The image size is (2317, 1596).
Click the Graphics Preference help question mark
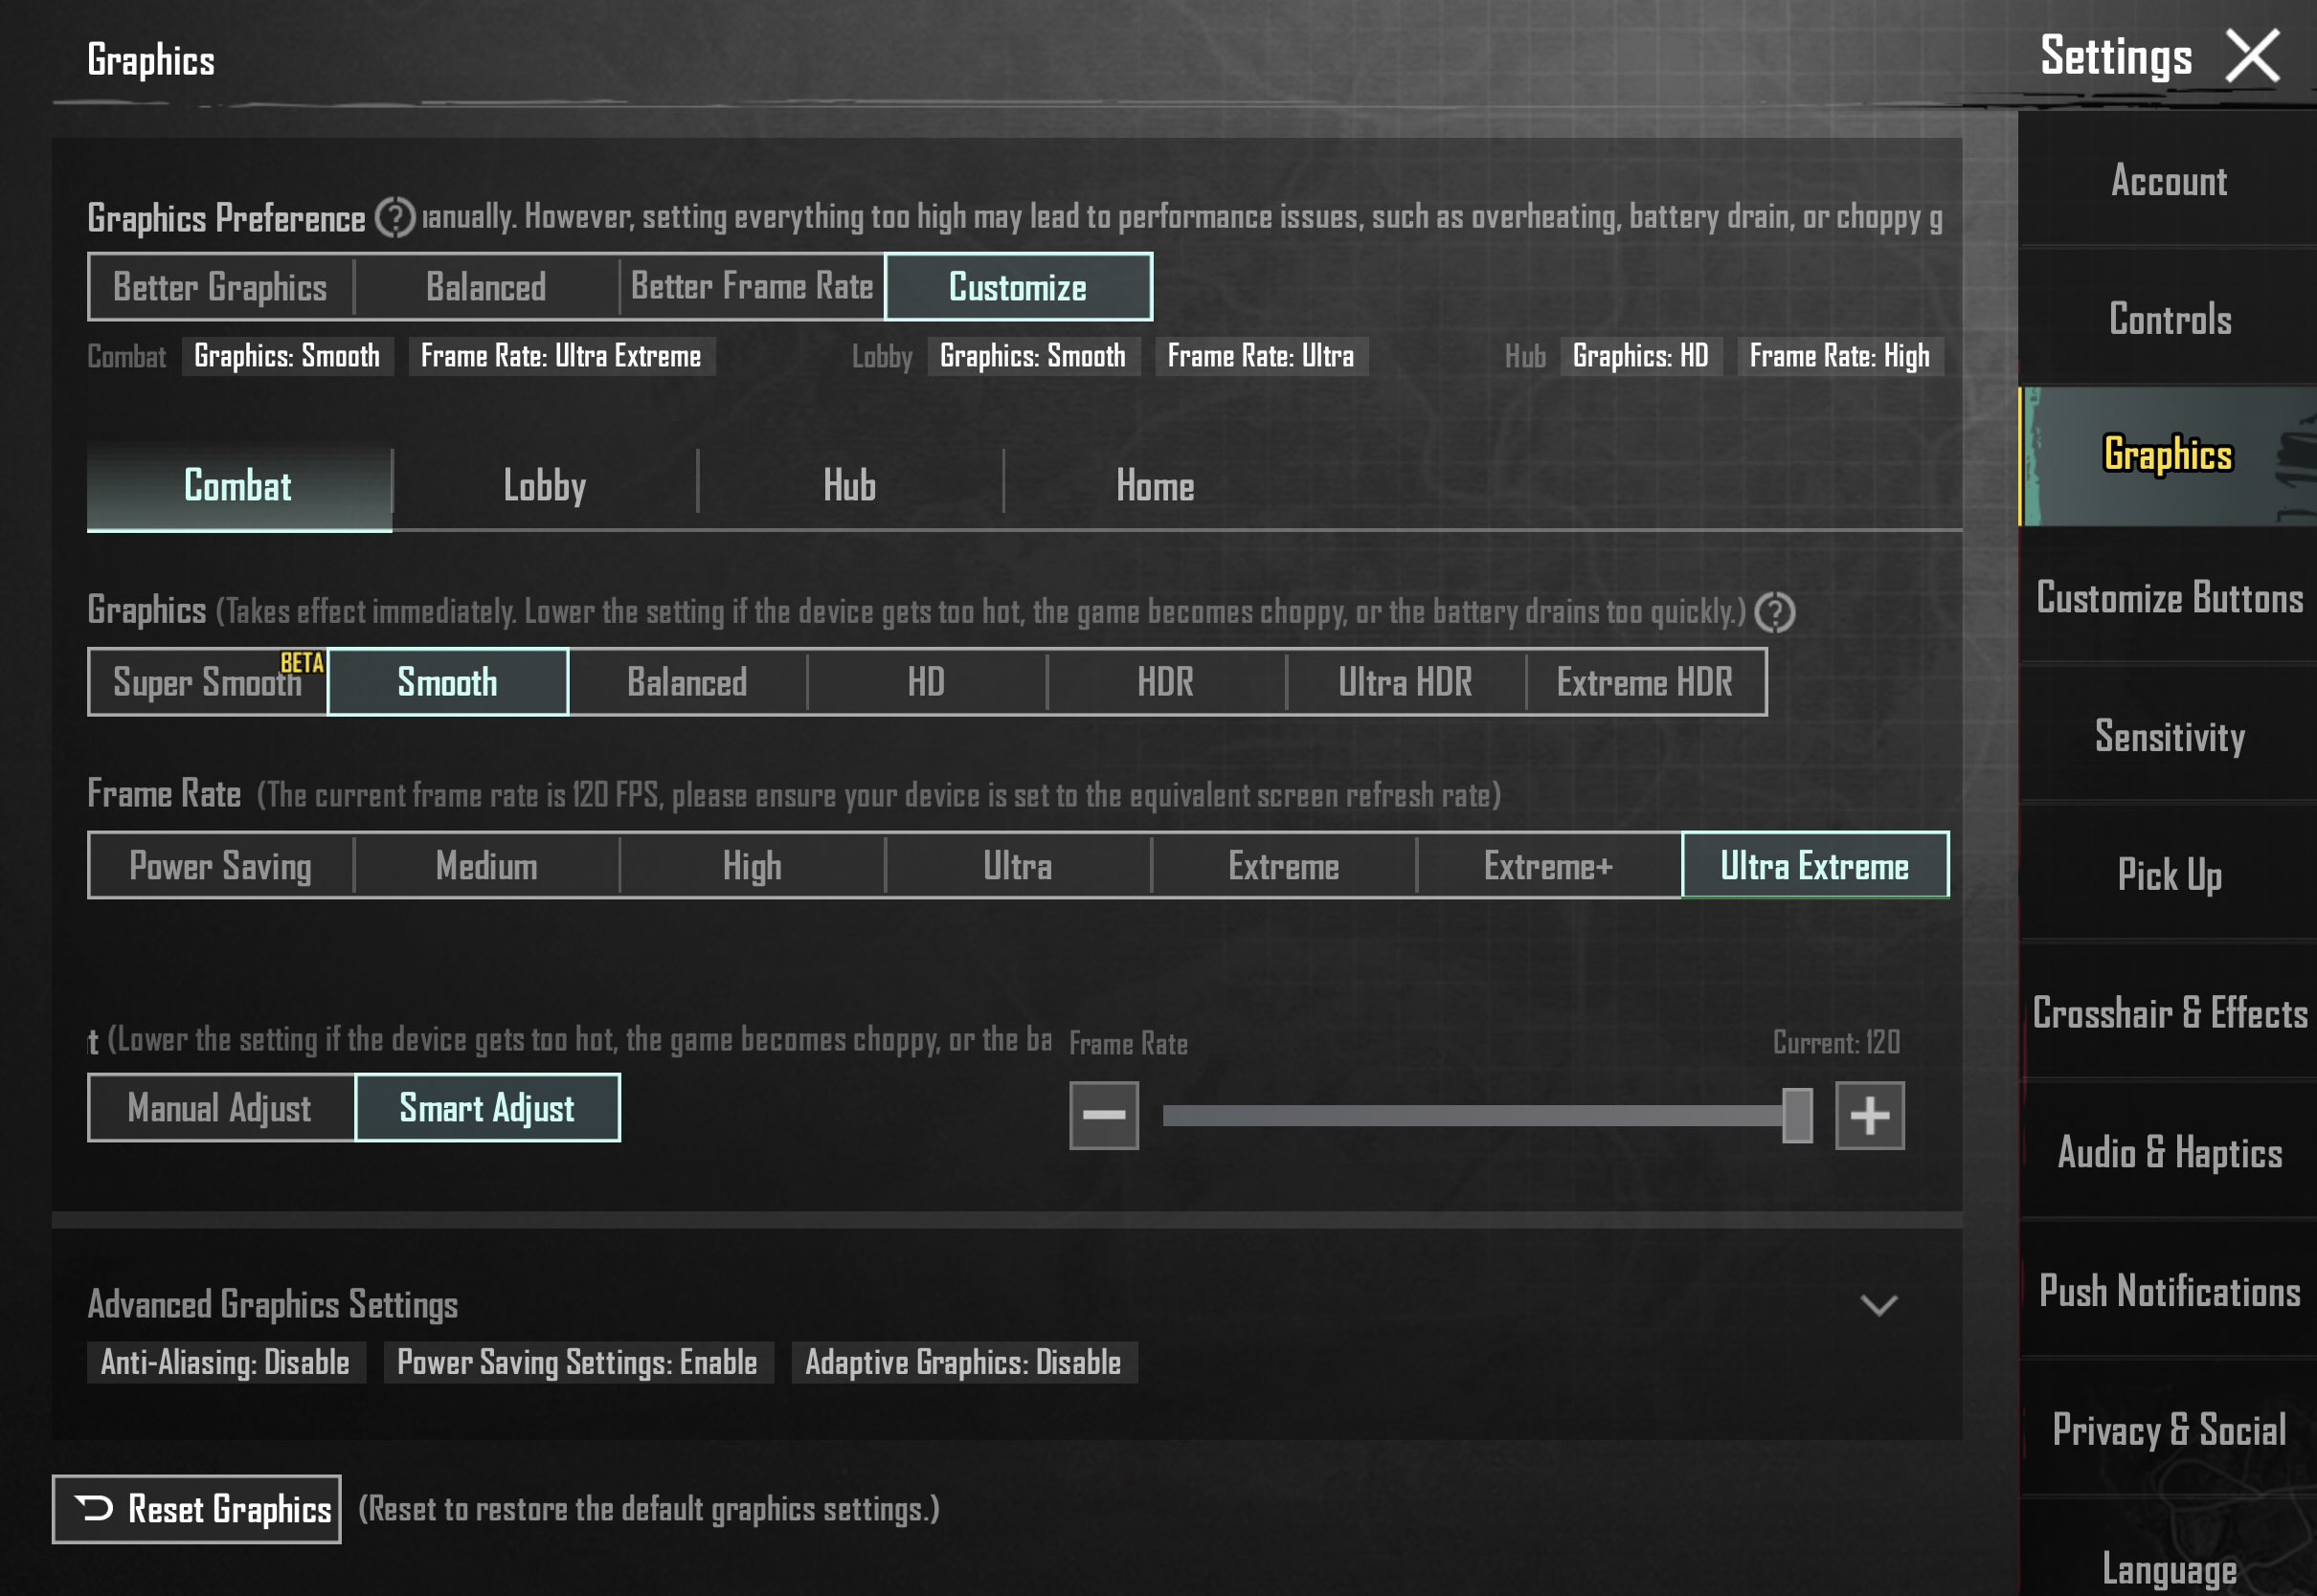(394, 217)
